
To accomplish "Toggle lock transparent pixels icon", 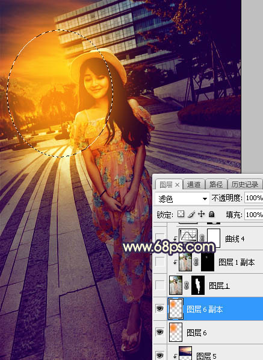I will pos(181,214).
